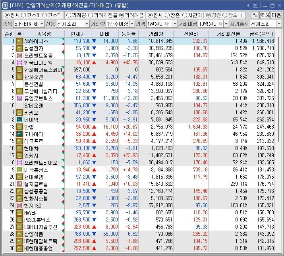Click the 경 badge beside 형지글로벌
Screen dimensions: 284x256
pyautogui.click(x=19, y=184)
